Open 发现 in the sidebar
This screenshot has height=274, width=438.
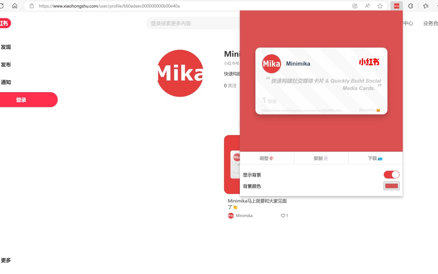6,47
